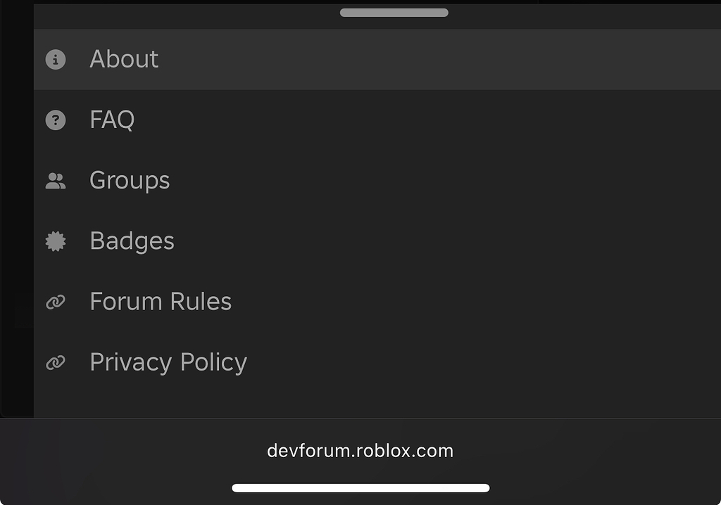Tap the drag handle atop the menu sheet
This screenshot has width=721, height=505.
[x=394, y=12]
